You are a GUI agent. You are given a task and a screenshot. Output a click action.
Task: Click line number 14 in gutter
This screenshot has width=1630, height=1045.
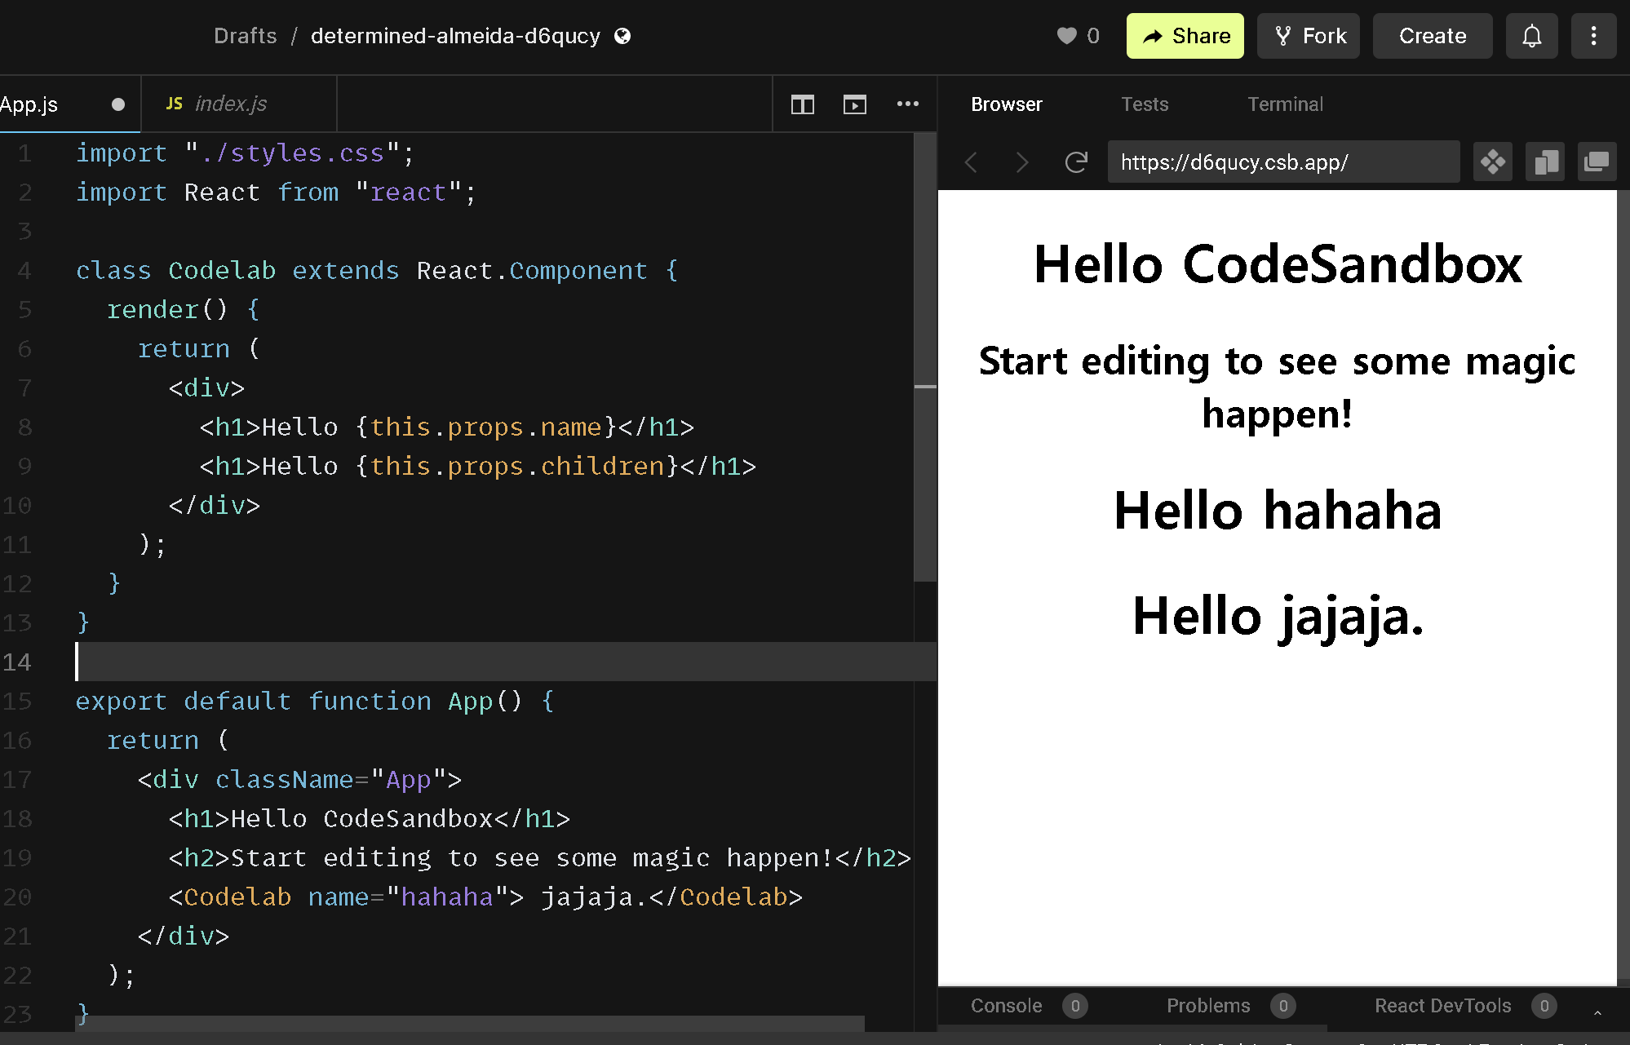coord(16,662)
